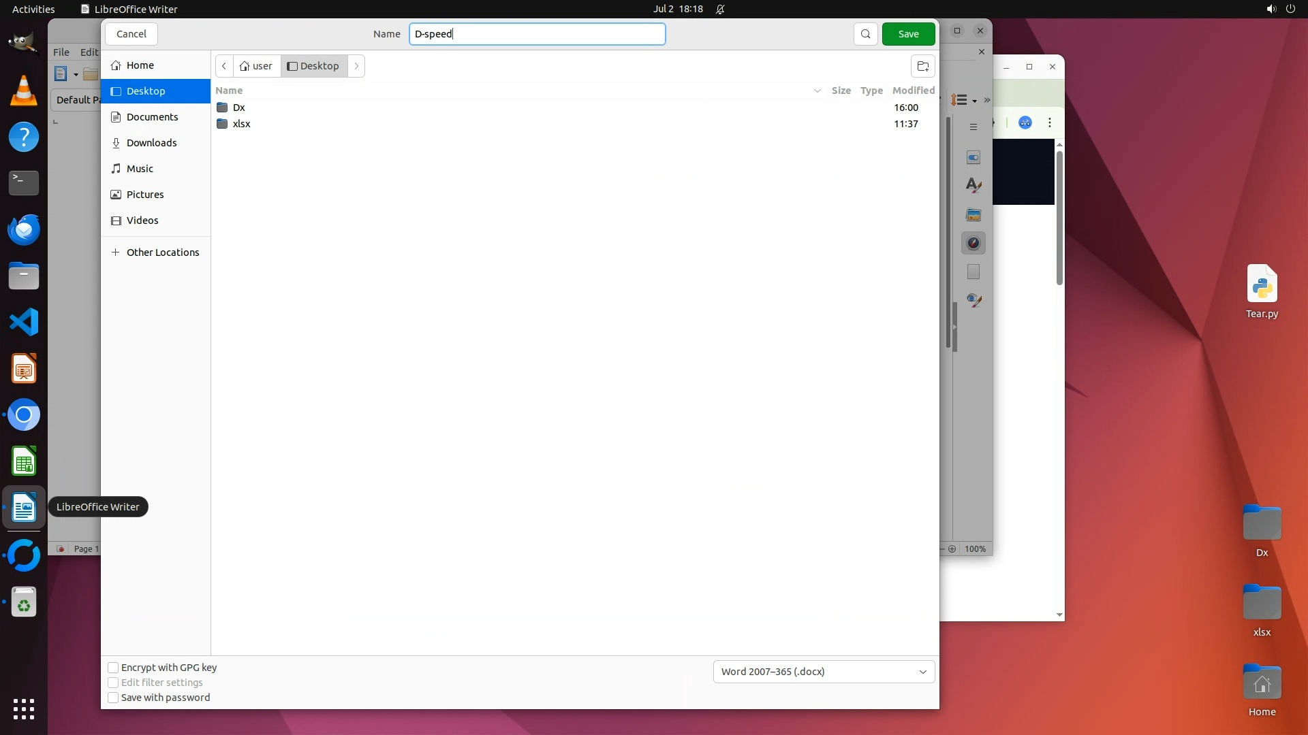
Task: Check the Save with password option
Action: 114,698
